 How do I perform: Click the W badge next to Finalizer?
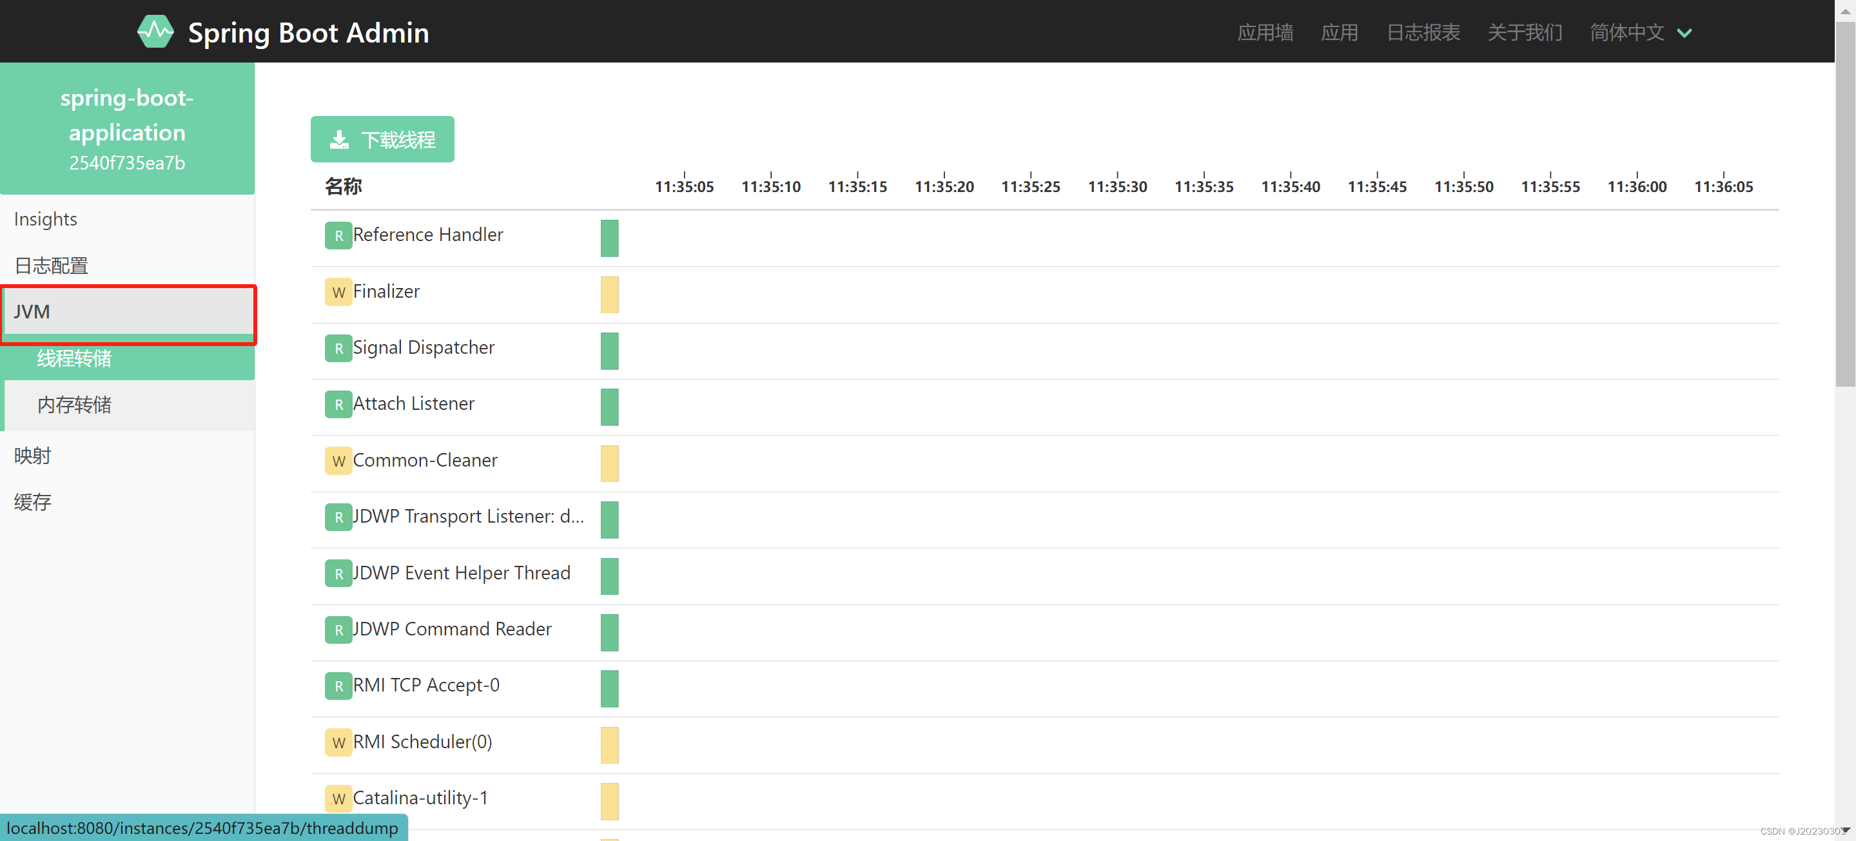[338, 292]
